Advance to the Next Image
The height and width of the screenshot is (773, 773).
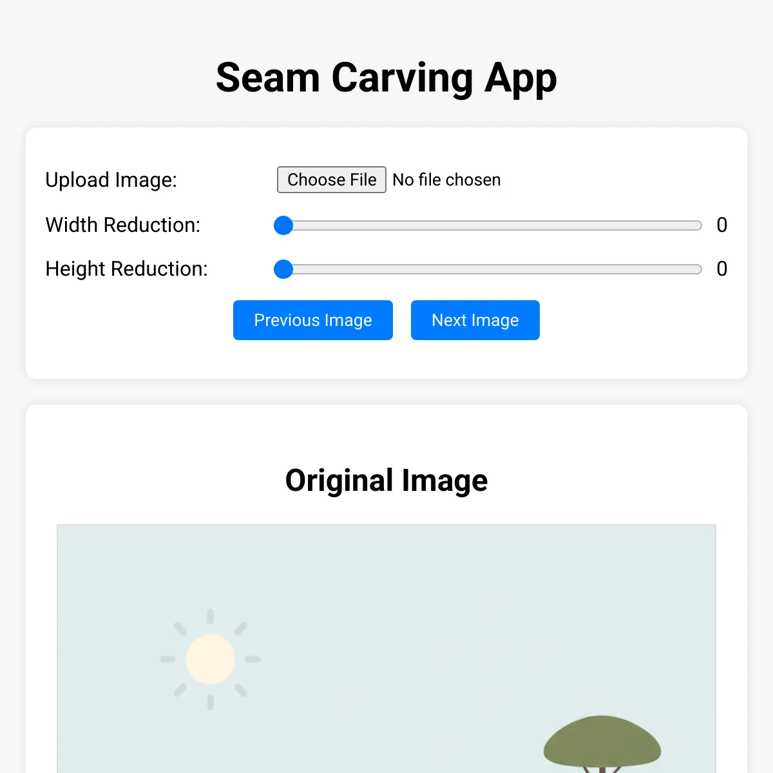point(475,320)
